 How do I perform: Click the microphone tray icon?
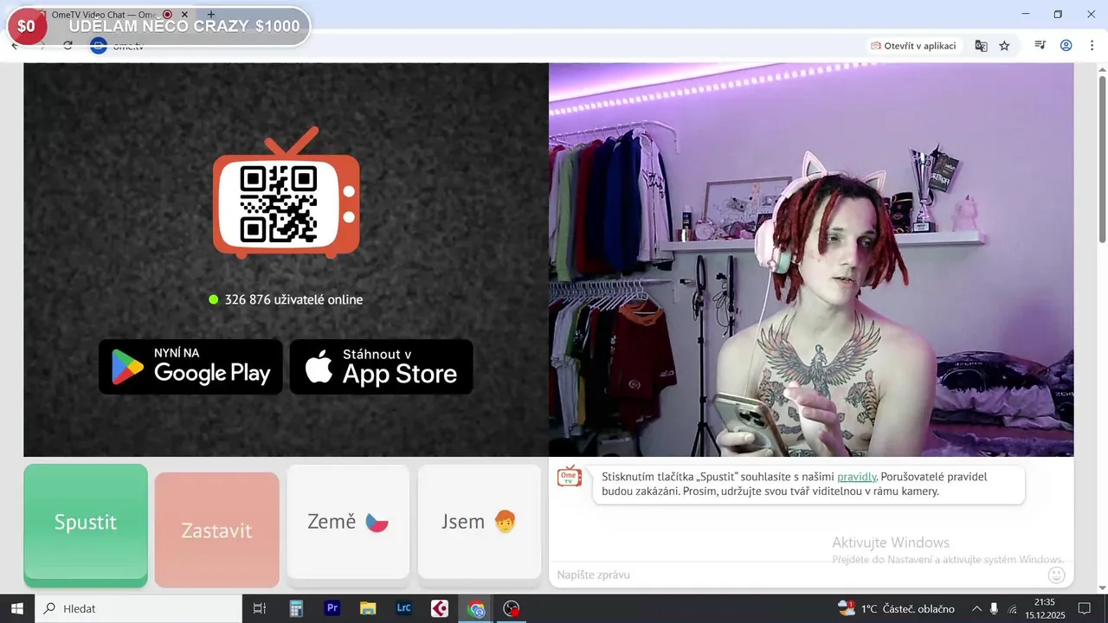coord(994,608)
